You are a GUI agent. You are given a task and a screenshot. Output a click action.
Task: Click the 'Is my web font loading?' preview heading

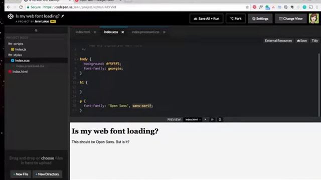115,131
